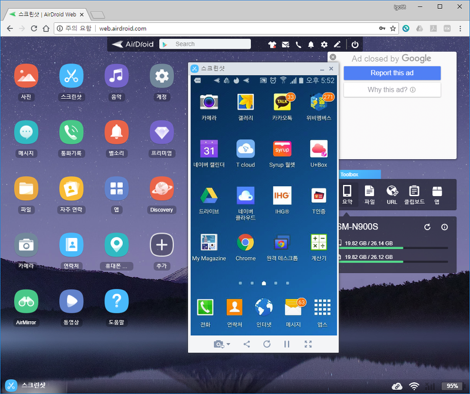Open notifications bell in AirDroid toolbar
Screen dimensions: 470x394
(311, 45)
